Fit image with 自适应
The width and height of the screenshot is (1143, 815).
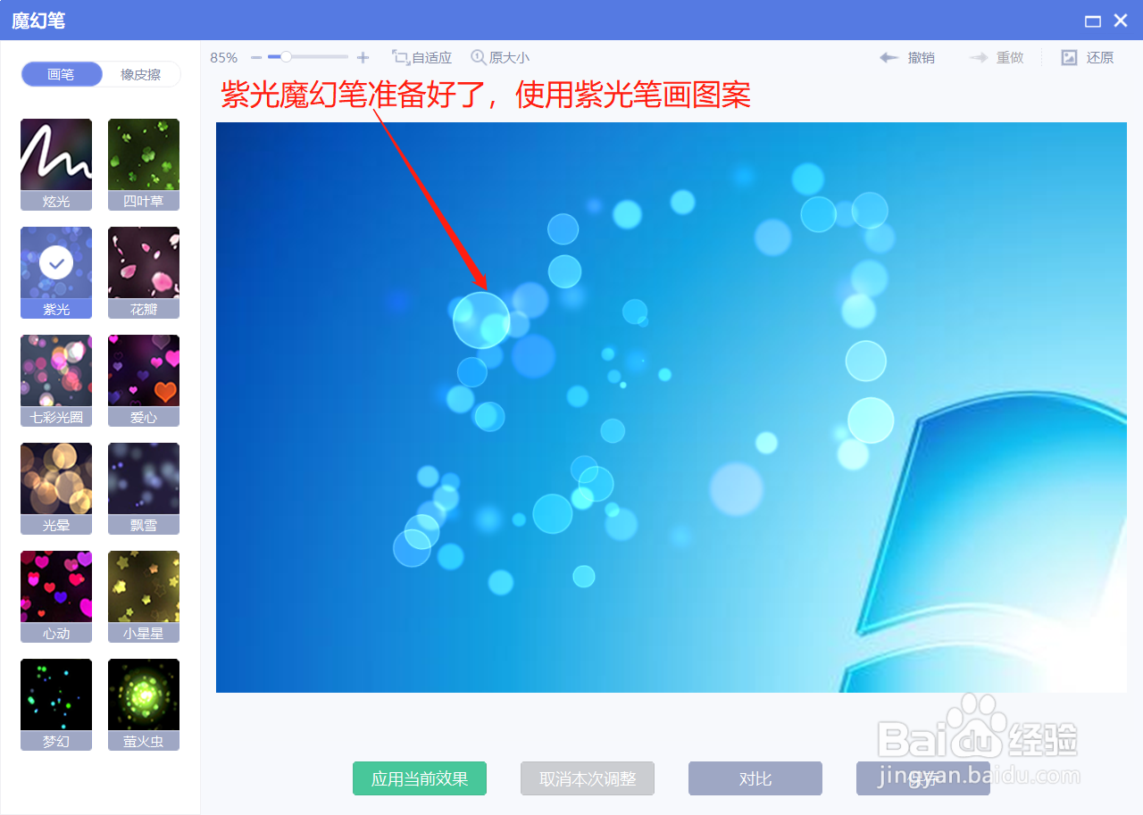pyautogui.click(x=421, y=57)
